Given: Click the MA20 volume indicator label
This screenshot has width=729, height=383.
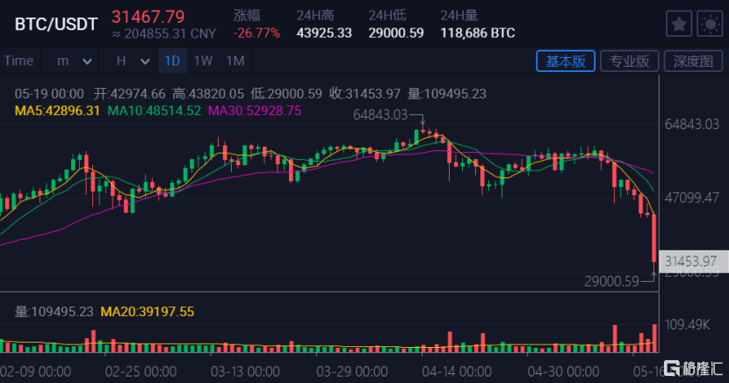Looking at the screenshot, I should tap(148, 312).
